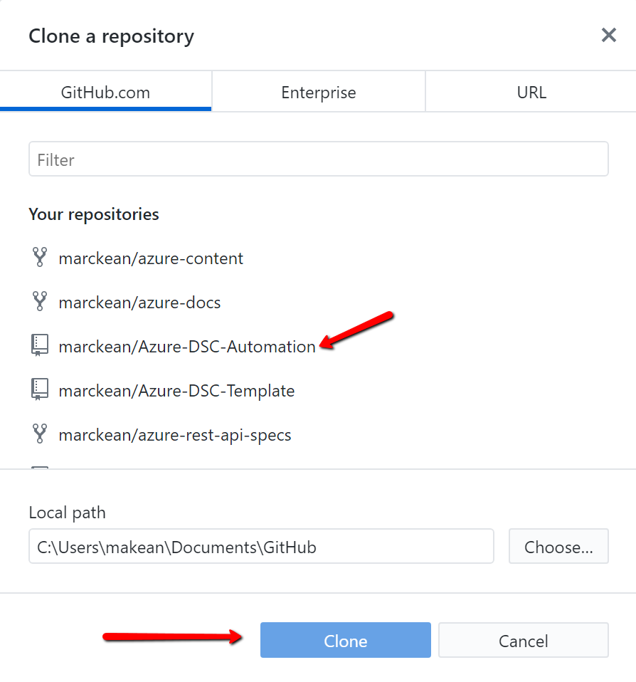Click the repository icon beside Azure-DSC-Template

(40, 391)
